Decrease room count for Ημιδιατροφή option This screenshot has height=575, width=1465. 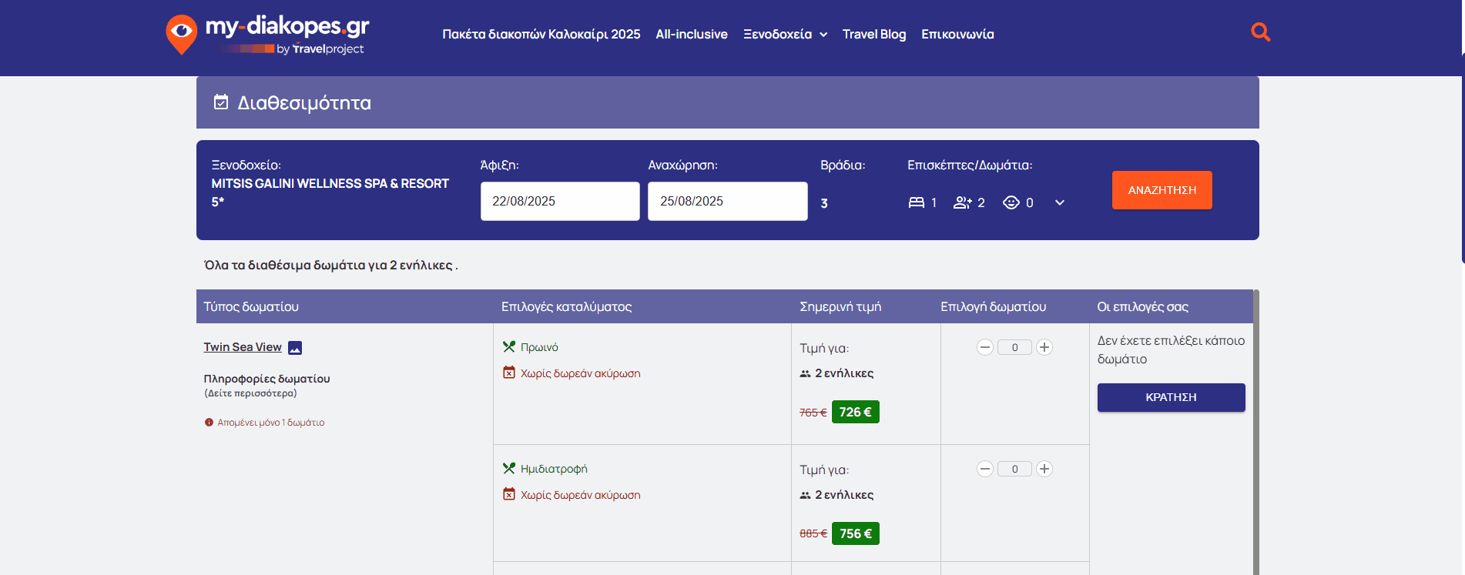point(984,469)
